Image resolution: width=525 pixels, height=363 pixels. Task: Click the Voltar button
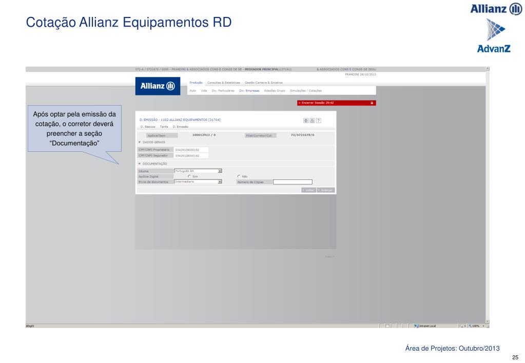tap(309, 190)
